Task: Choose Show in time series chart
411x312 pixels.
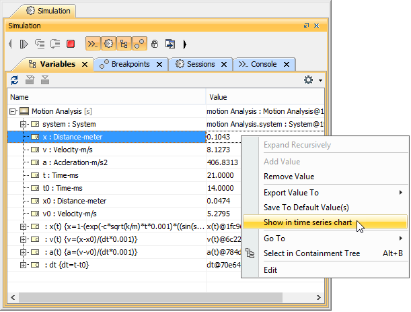Action: [x=307, y=222]
